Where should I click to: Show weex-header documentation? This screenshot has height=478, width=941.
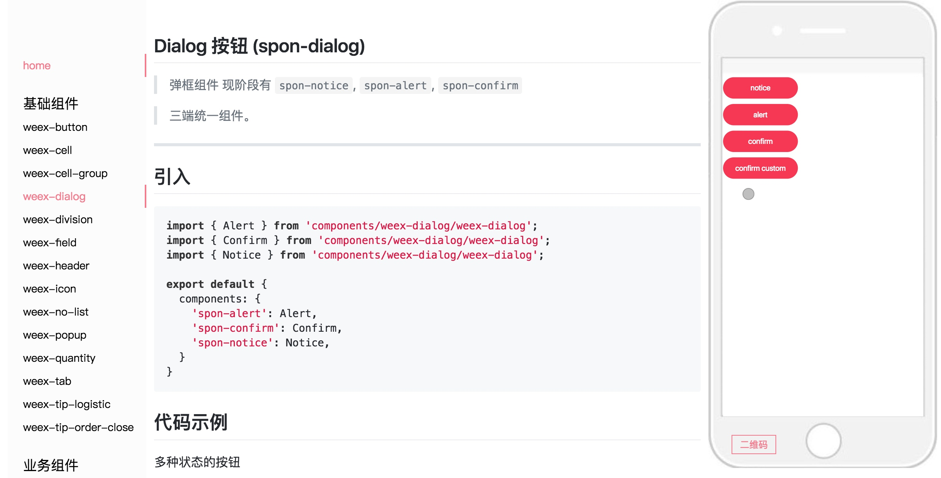pos(56,266)
